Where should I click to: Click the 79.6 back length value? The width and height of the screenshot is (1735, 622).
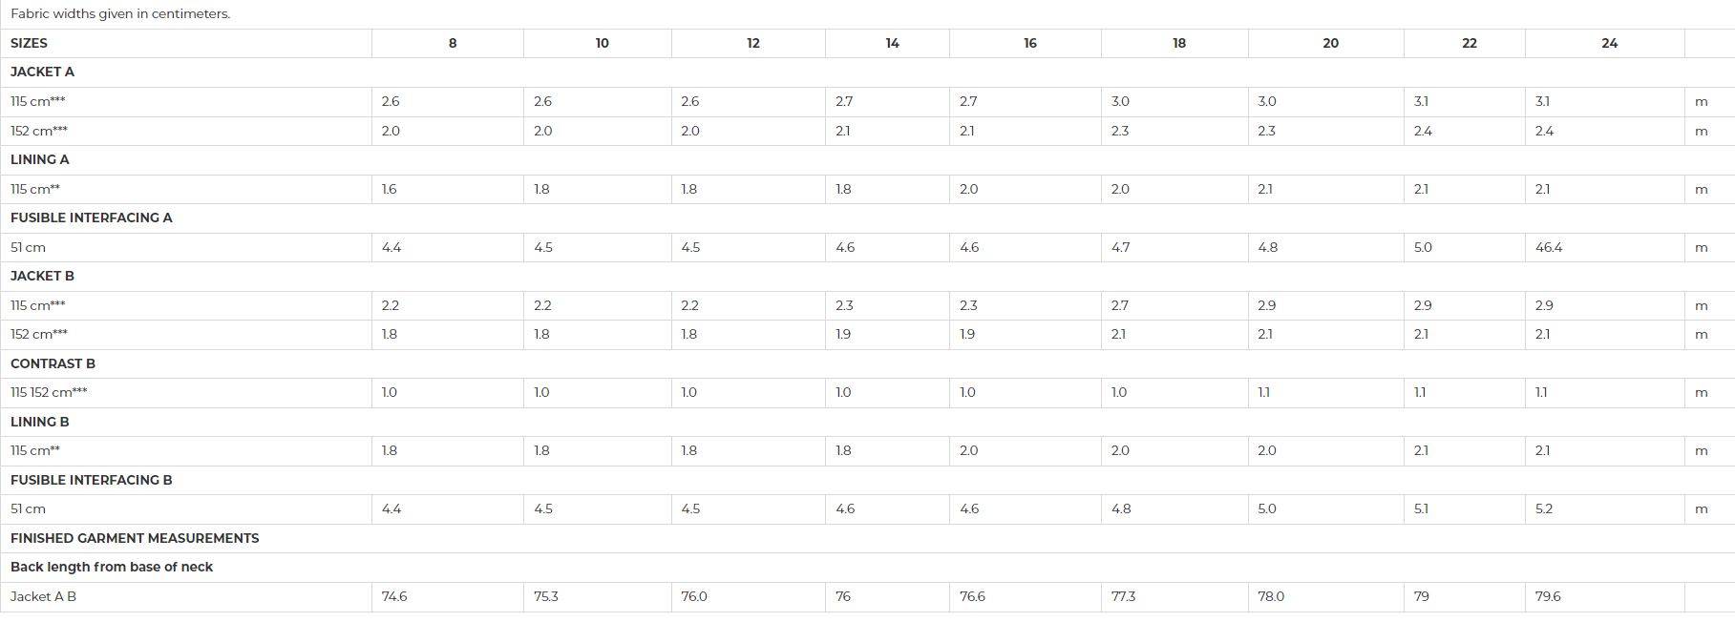click(1548, 596)
